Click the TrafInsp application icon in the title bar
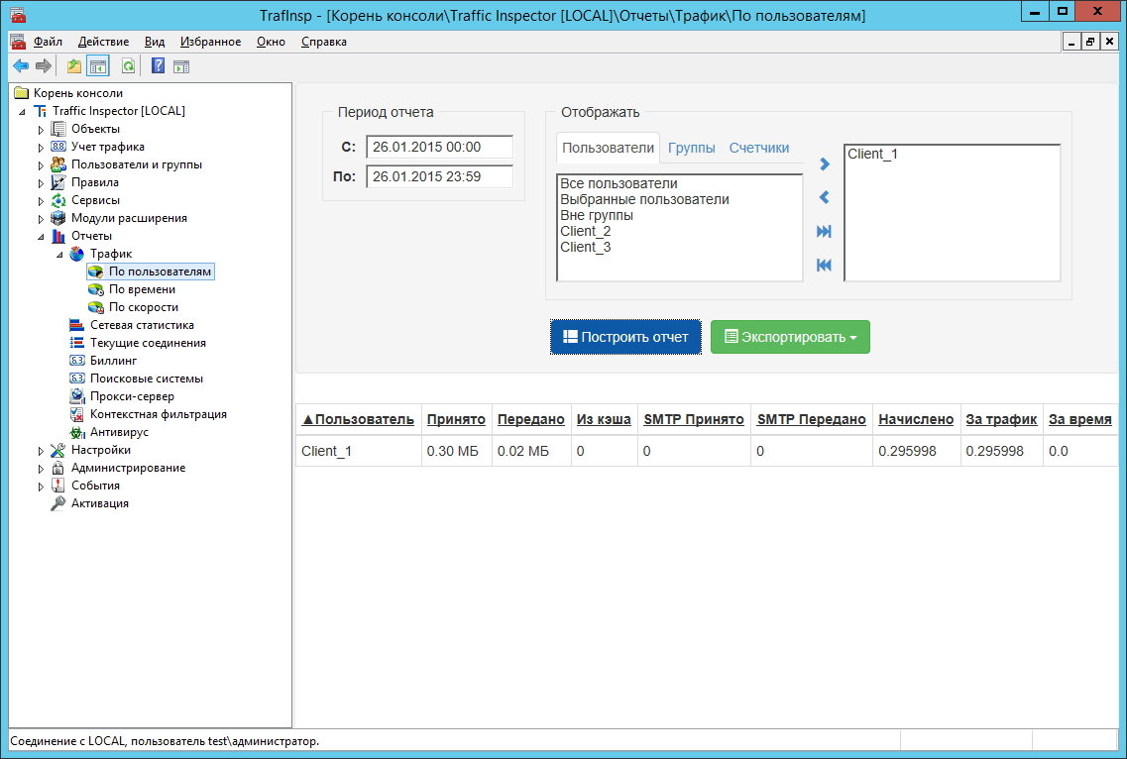Image resolution: width=1127 pixels, height=759 pixels. tap(17, 15)
